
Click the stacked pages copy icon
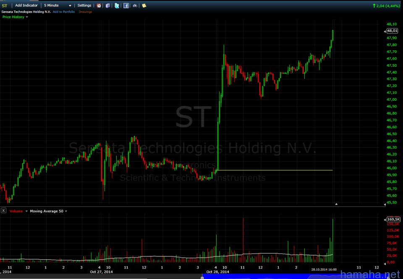[107, 5]
